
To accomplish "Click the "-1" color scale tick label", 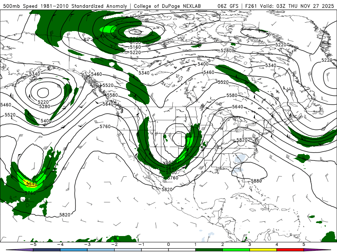I will click(x=141, y=244).
